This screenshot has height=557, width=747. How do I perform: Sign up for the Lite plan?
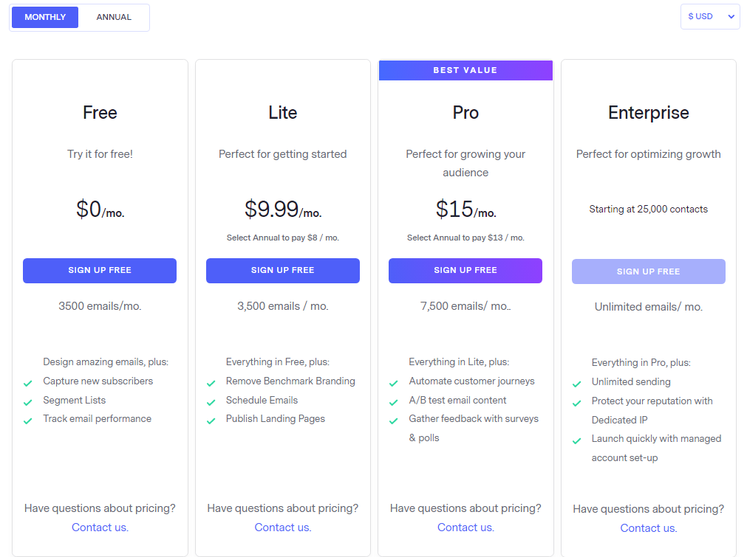[x=283, y=271]
